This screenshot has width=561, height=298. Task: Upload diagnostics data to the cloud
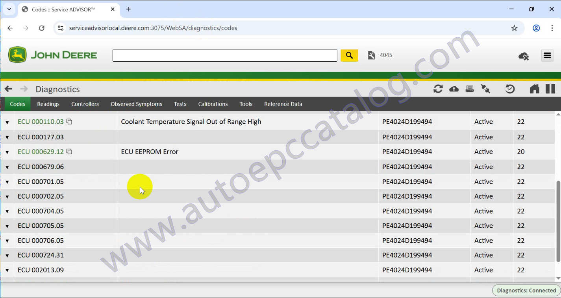point(454,89)
